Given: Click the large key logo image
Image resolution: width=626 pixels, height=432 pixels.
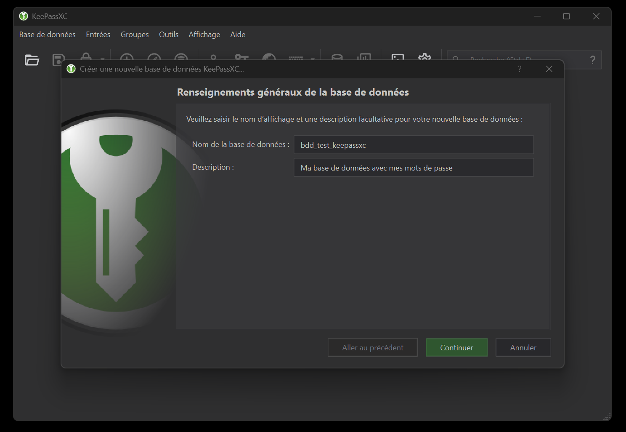Looking at the screenshot, I should tap(118, 222).
